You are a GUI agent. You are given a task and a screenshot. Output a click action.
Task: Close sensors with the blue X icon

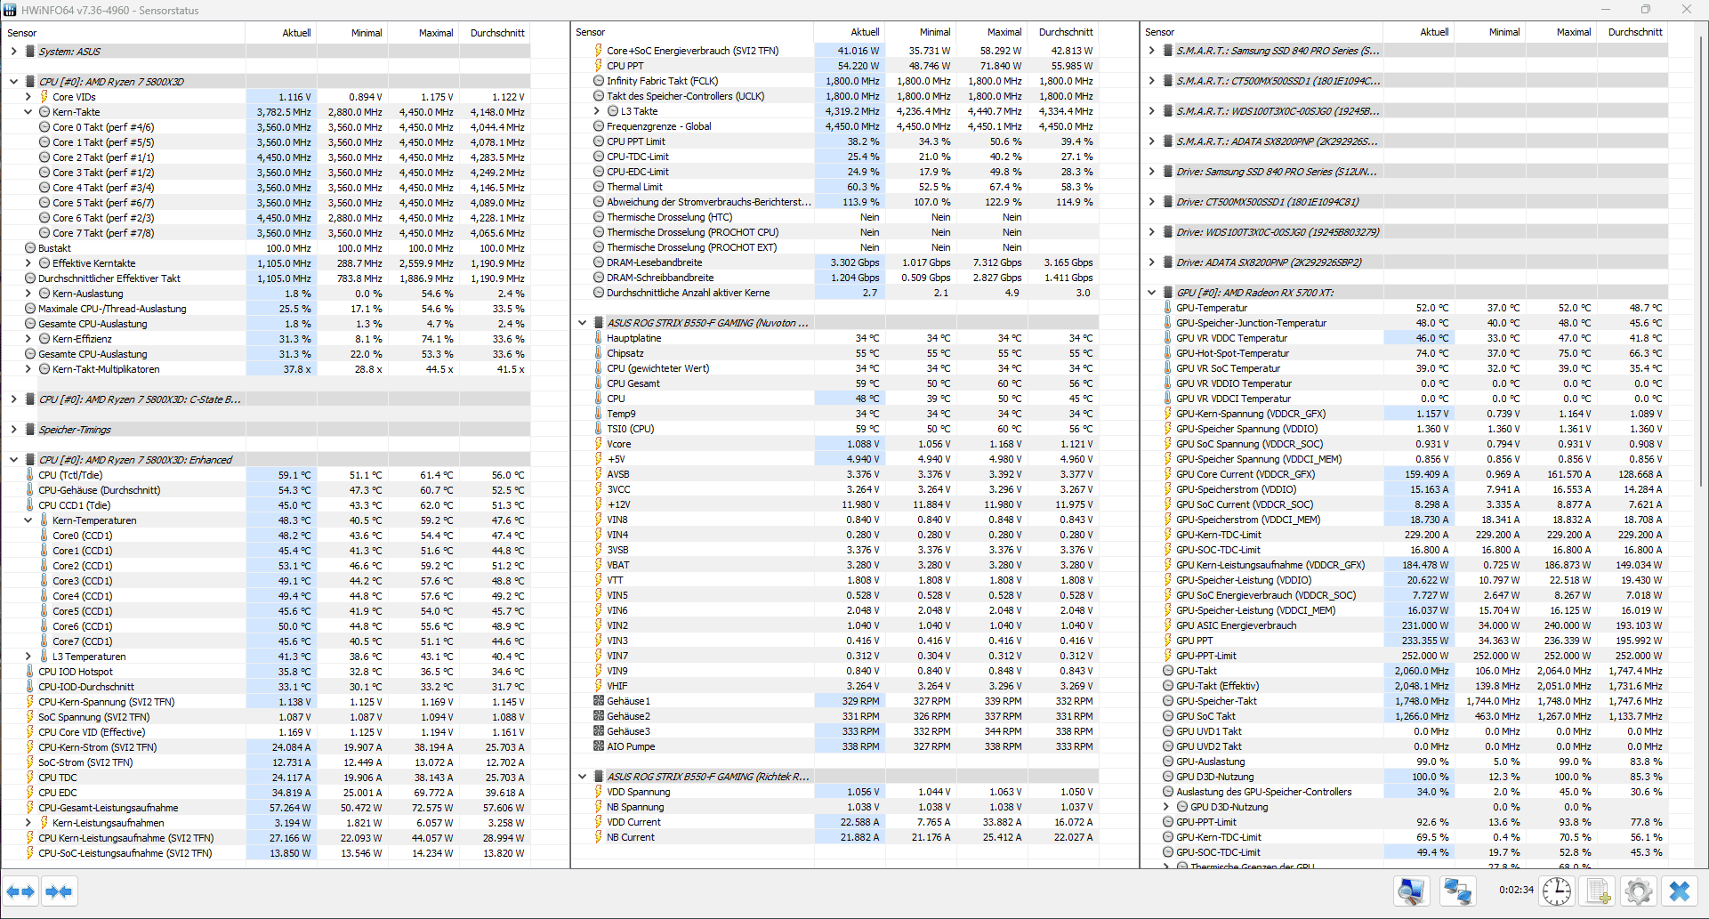[x=1680, y=891]
